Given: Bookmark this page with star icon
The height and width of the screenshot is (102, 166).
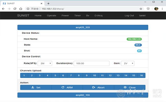Looking at the screenshot, I should [x=141, y=9].
